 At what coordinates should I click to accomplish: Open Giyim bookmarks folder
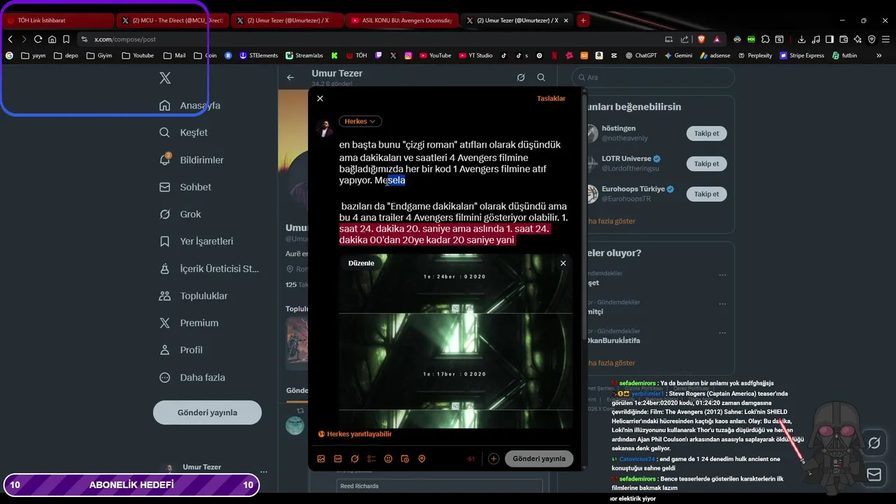coord(99,55)
